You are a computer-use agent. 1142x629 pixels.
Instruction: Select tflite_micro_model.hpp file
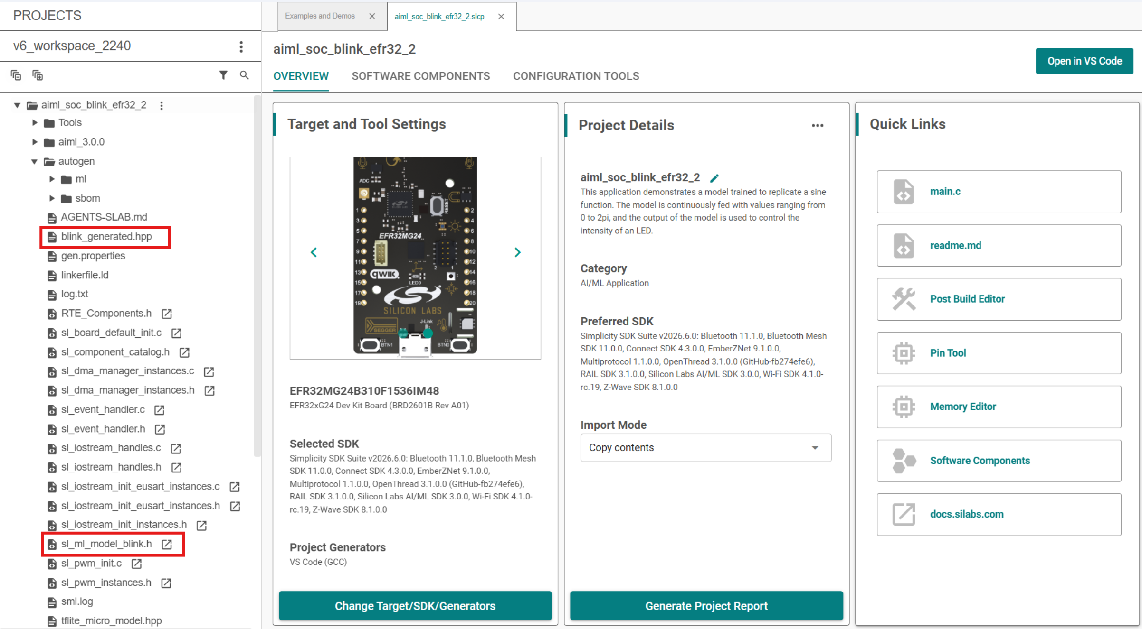111,621
